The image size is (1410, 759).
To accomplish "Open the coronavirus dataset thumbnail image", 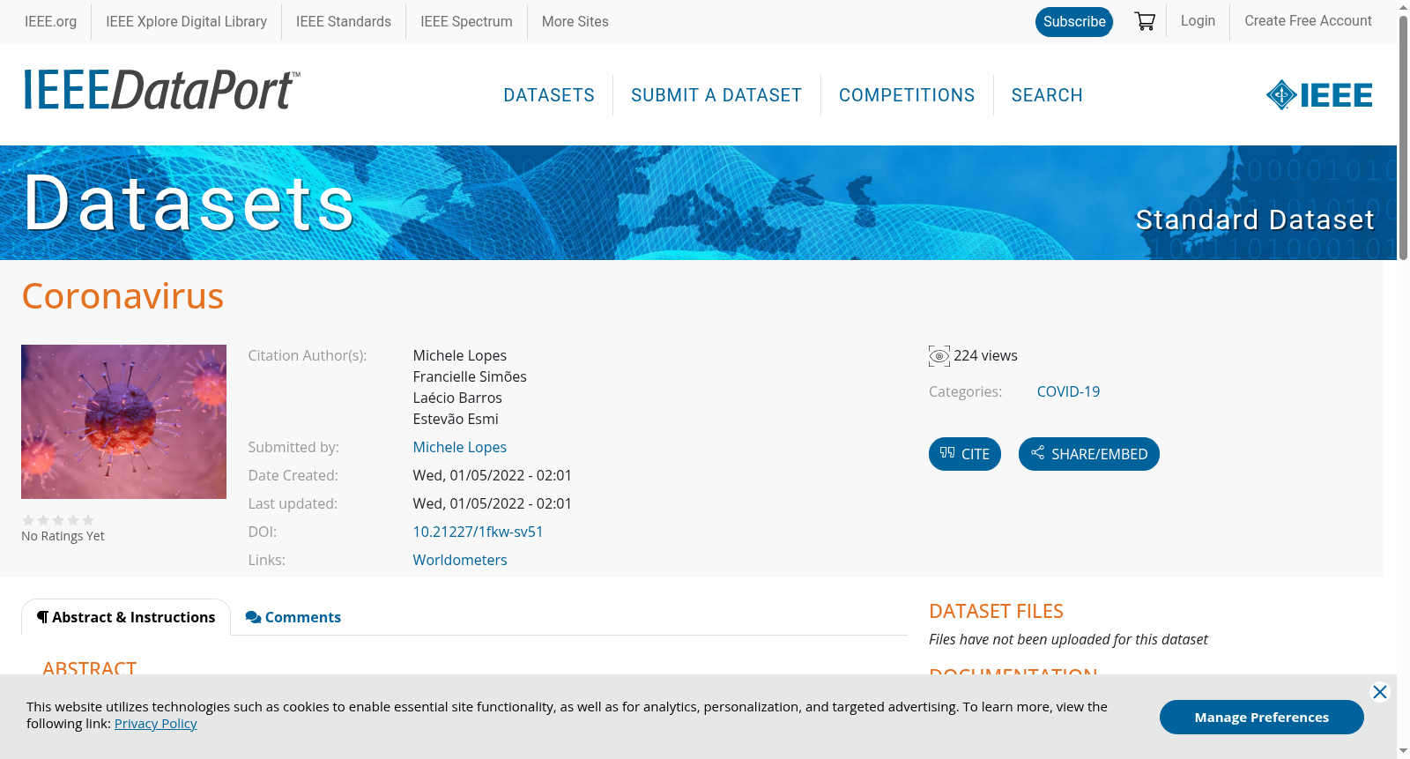I will [123, 421].
